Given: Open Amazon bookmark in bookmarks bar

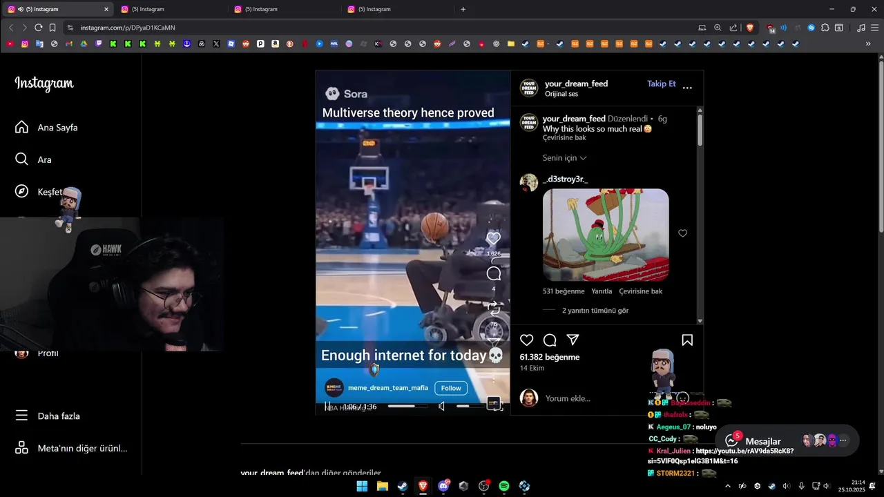Looking at the screenshot, I should pos(276,43).
